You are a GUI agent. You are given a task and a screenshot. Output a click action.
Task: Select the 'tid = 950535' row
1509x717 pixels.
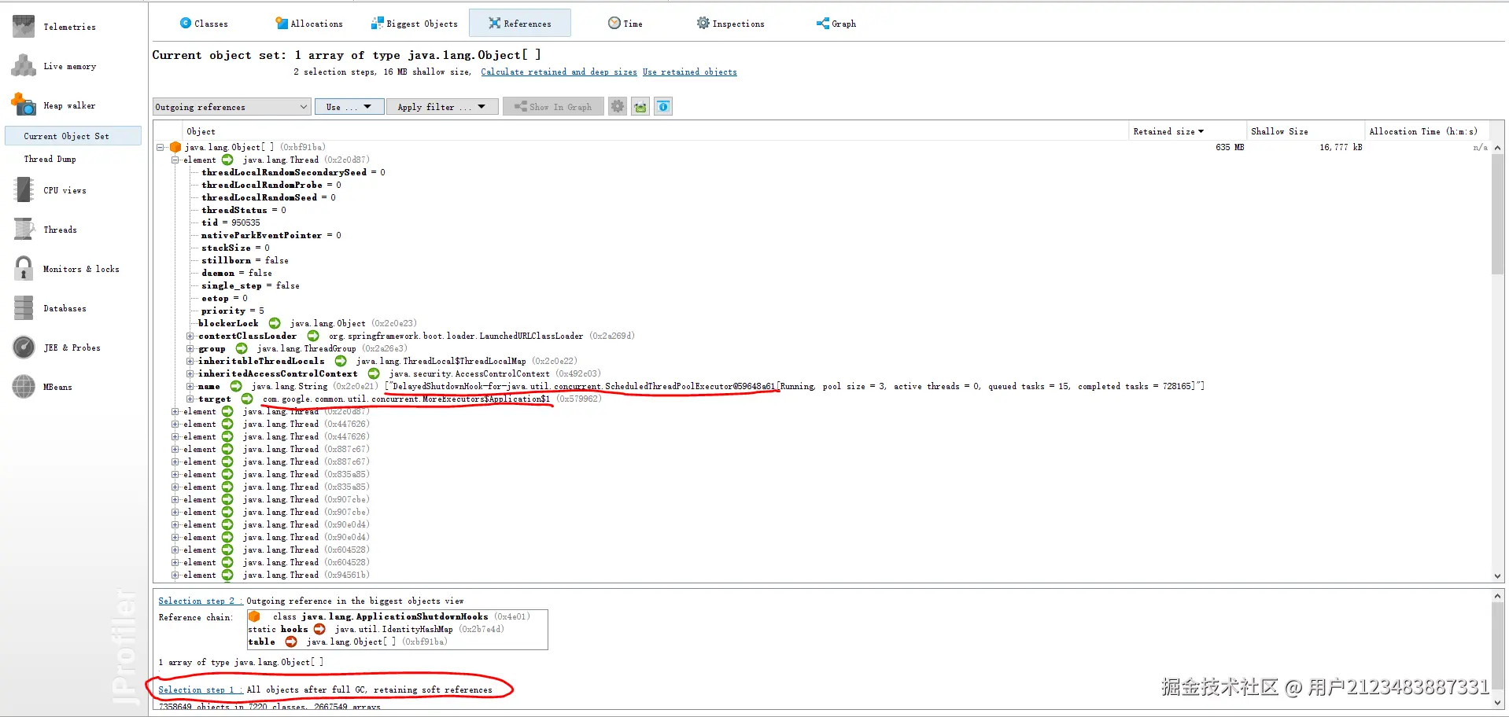231,222
